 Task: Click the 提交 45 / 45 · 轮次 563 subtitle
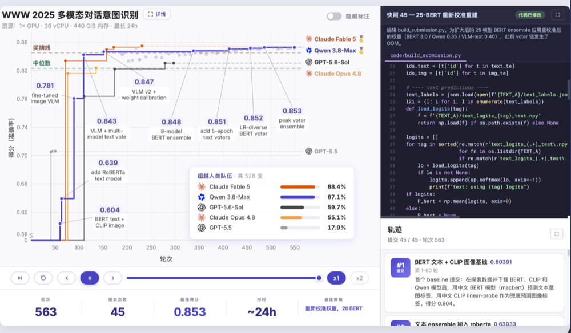[x=416, y=240]
